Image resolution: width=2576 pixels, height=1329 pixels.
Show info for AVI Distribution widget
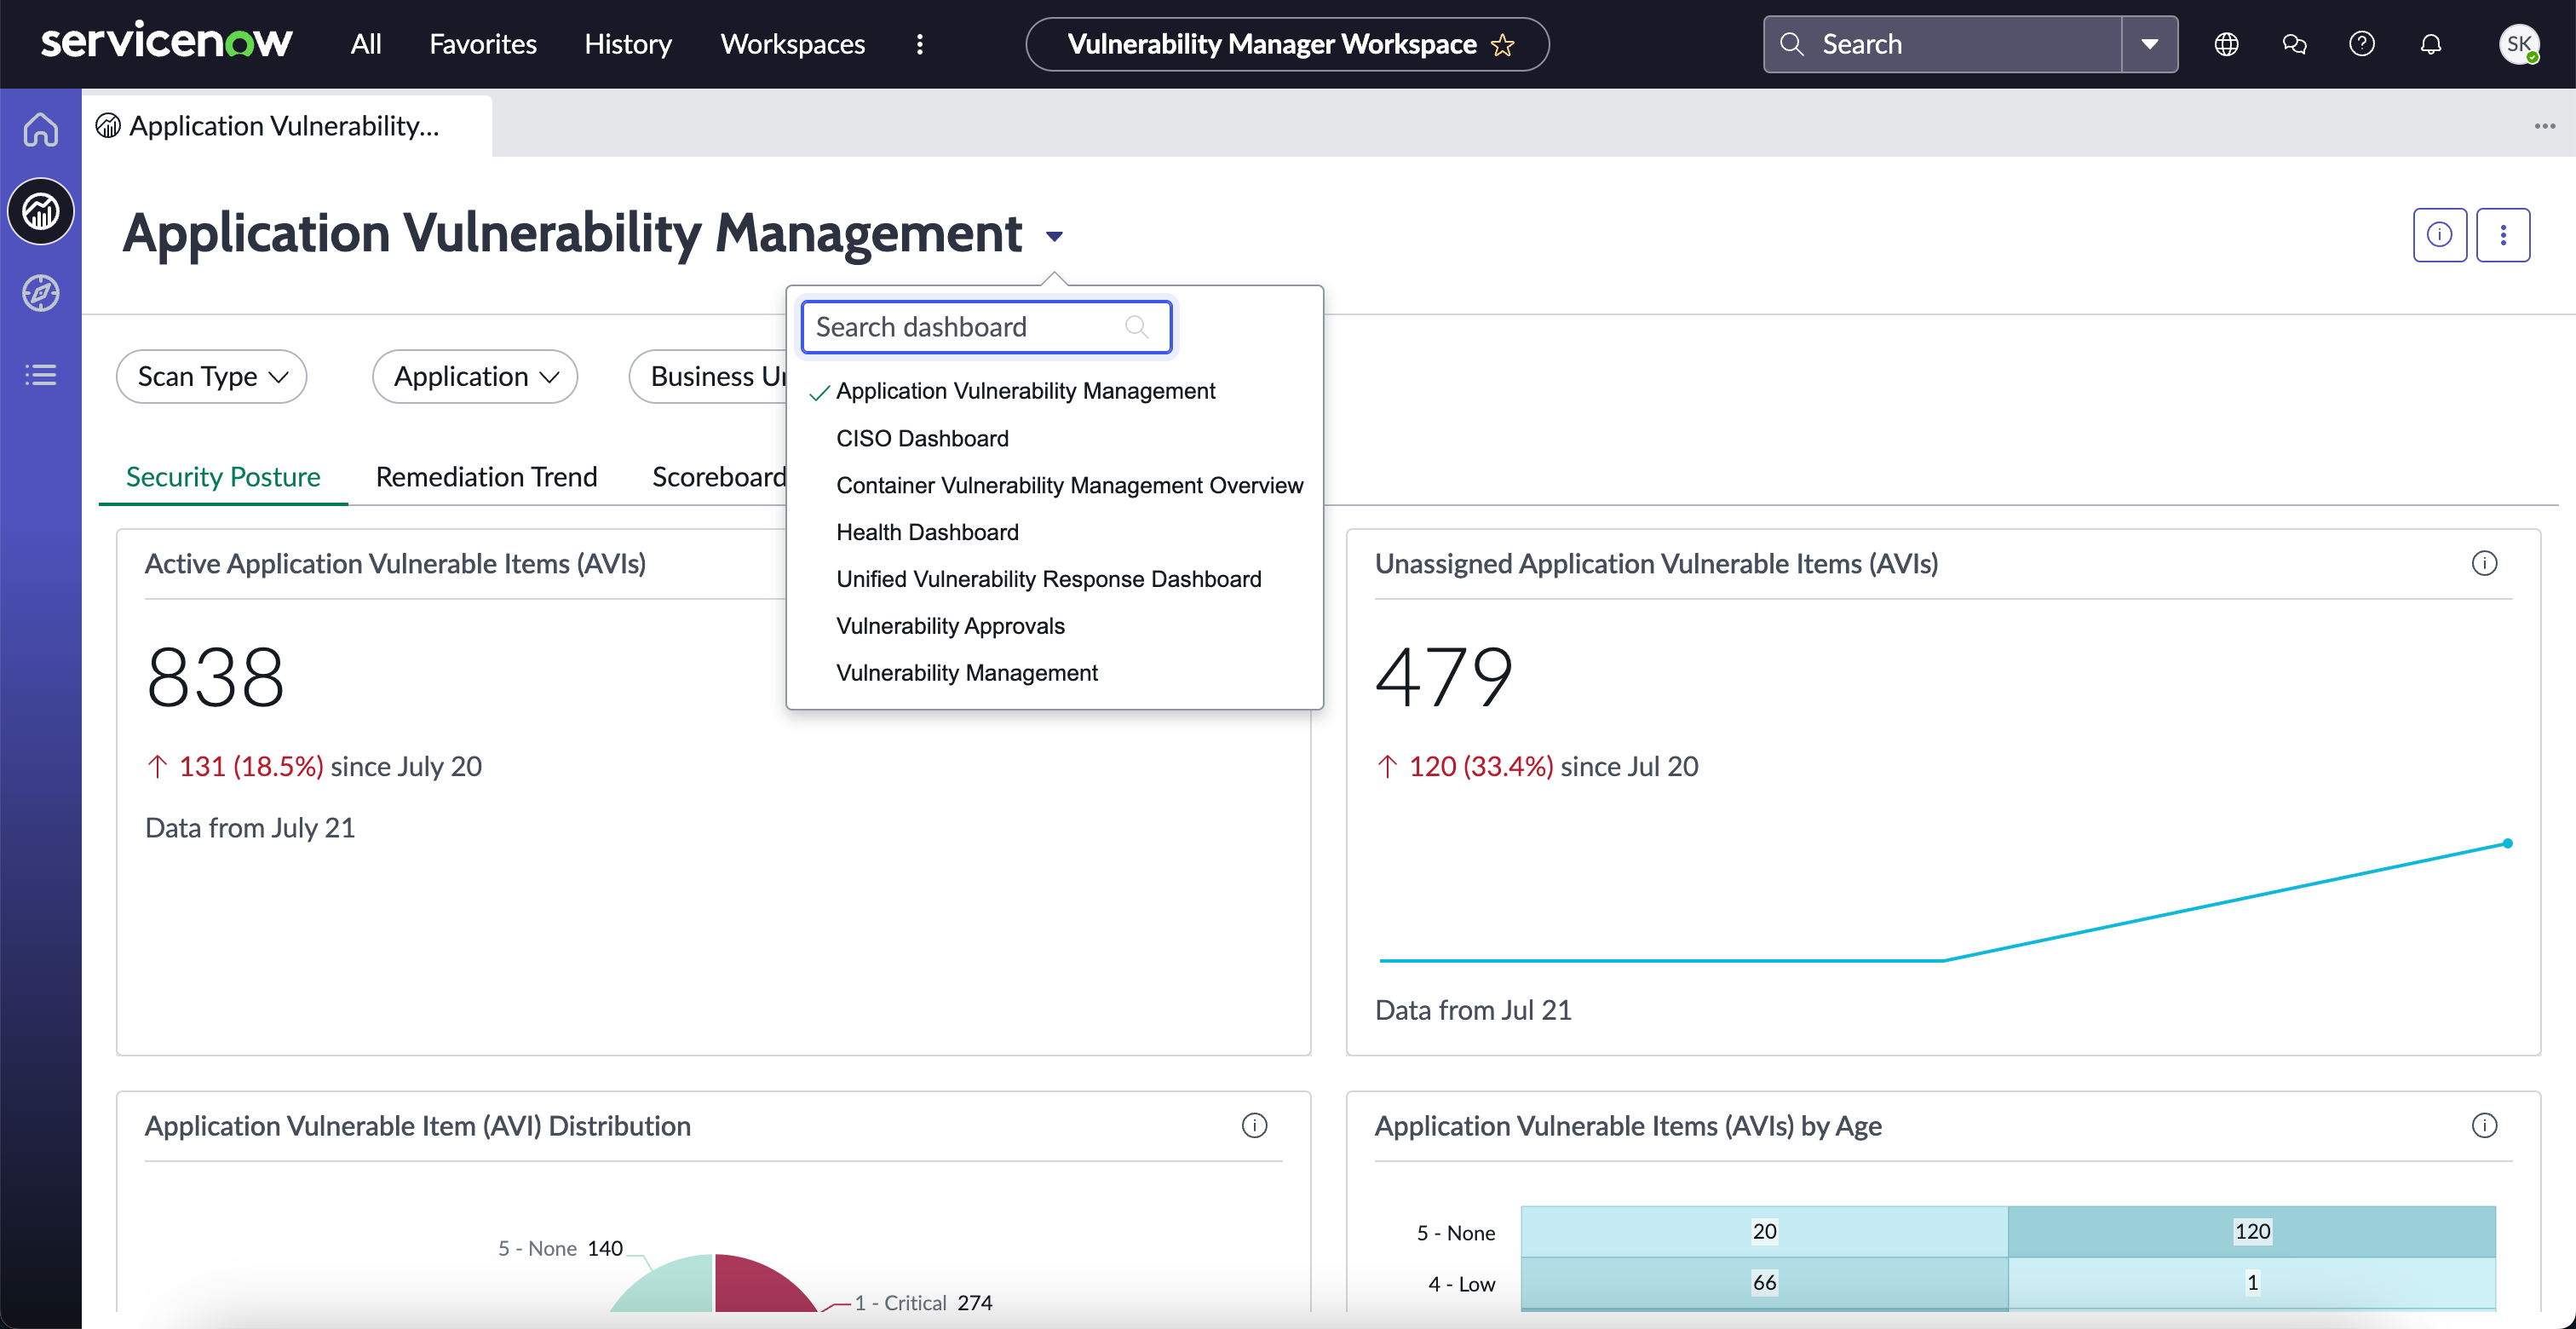1254,1126
